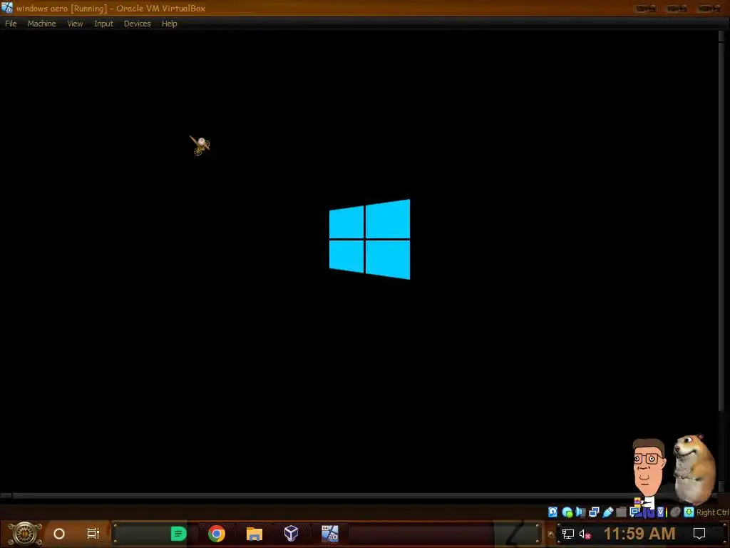Switch to the running VM taskbar icon
This screenshot has width=730, height=548.
coord(330,534)
